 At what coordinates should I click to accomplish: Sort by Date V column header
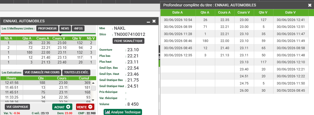click(291, 12)
